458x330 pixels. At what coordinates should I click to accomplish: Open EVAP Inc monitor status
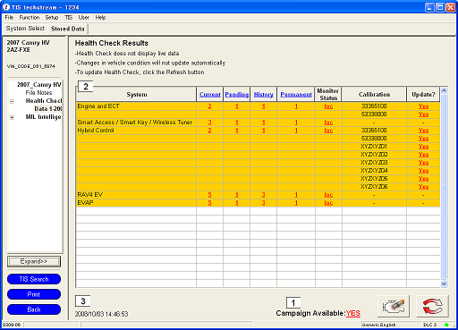(328, 203)
